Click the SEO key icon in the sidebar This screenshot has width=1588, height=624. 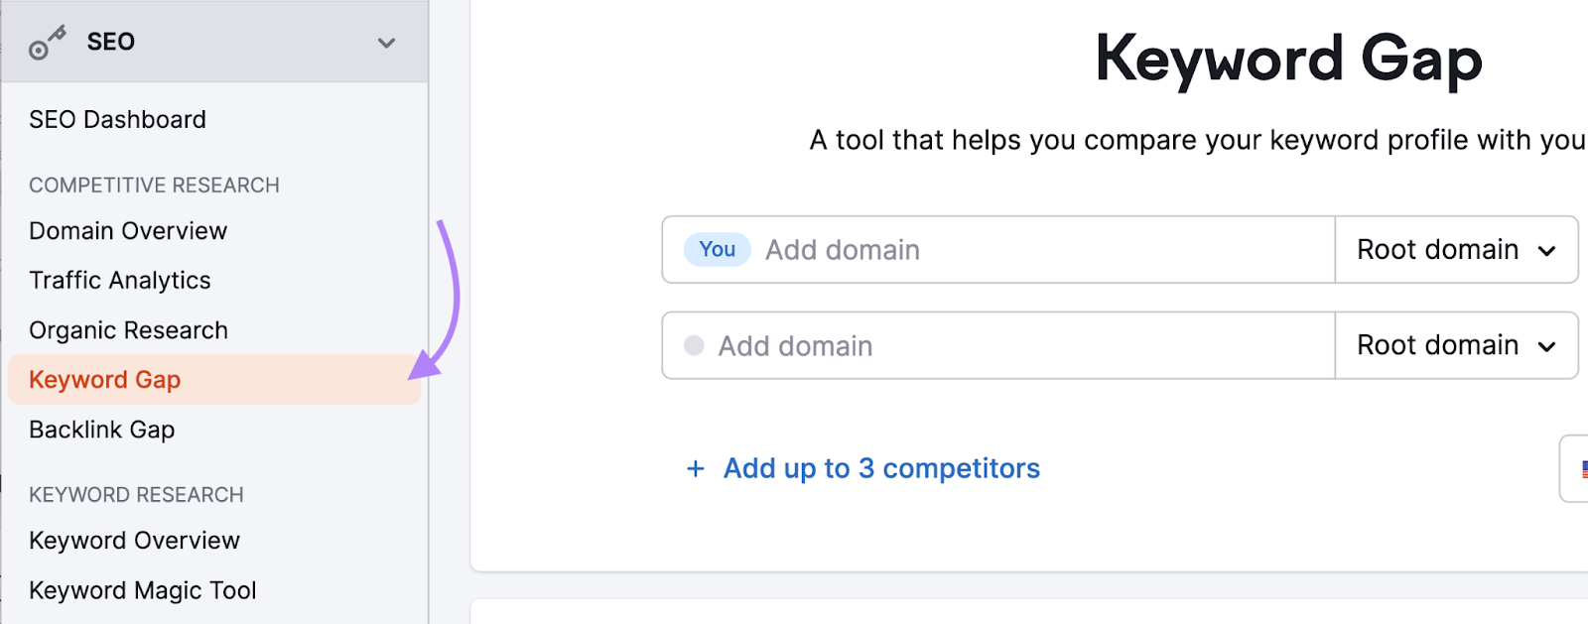[x=48, y=42]
